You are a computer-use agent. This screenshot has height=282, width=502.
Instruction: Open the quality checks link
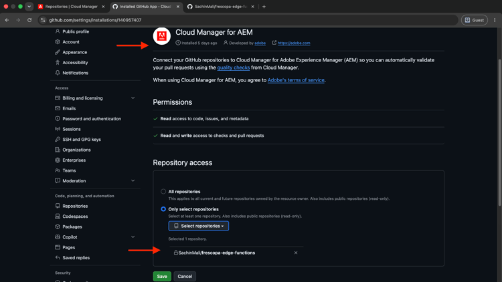click(234, 67)
